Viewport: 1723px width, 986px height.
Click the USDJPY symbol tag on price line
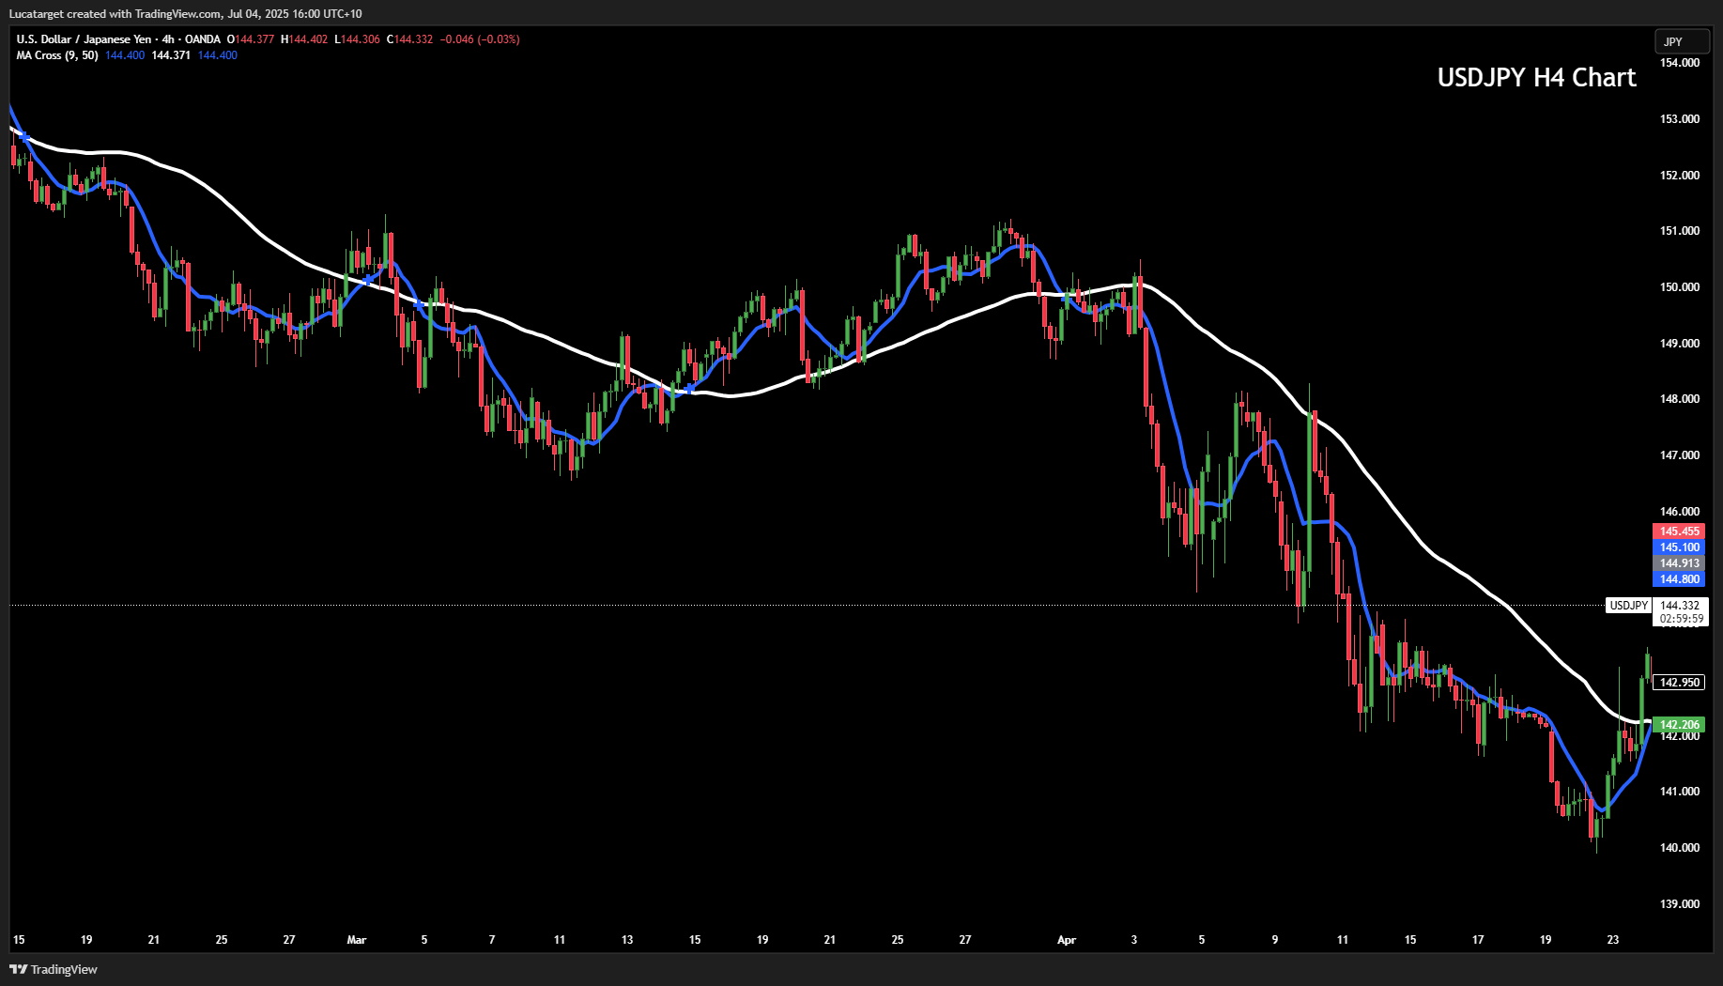click(1628, 606)
